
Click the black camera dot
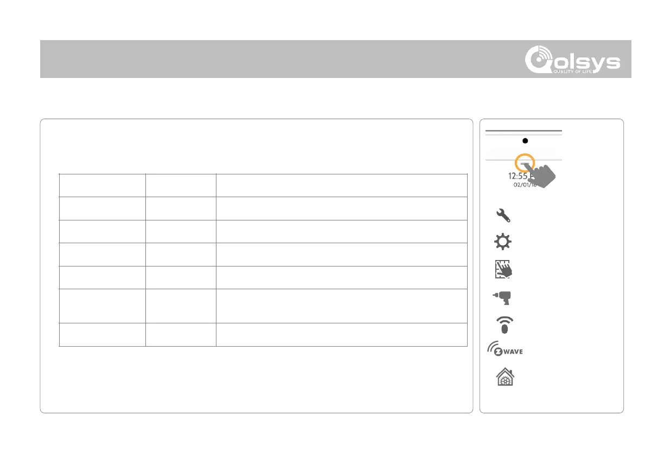[x=525, y=140]
